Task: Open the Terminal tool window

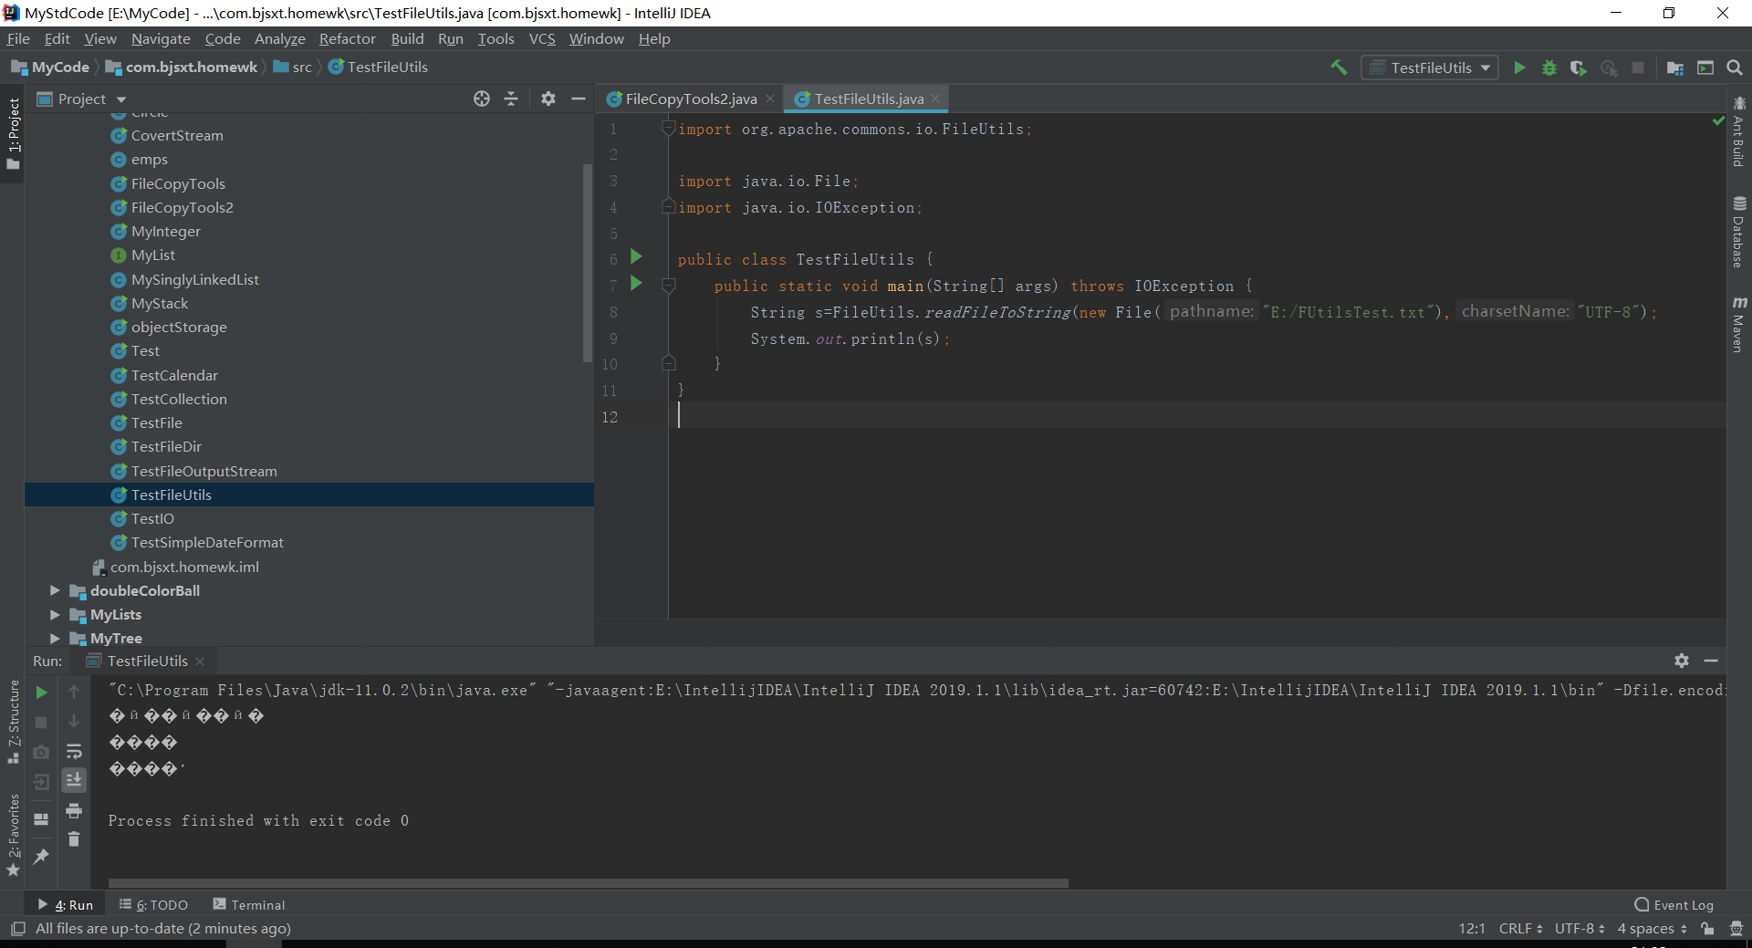Action: click(249, 905)
